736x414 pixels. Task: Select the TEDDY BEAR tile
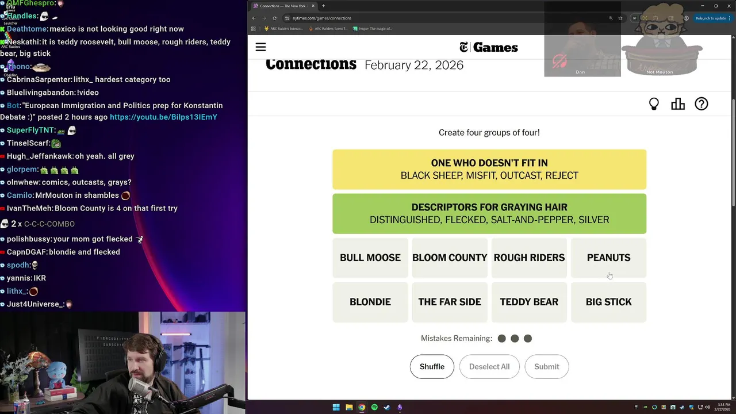click(529, 302)
